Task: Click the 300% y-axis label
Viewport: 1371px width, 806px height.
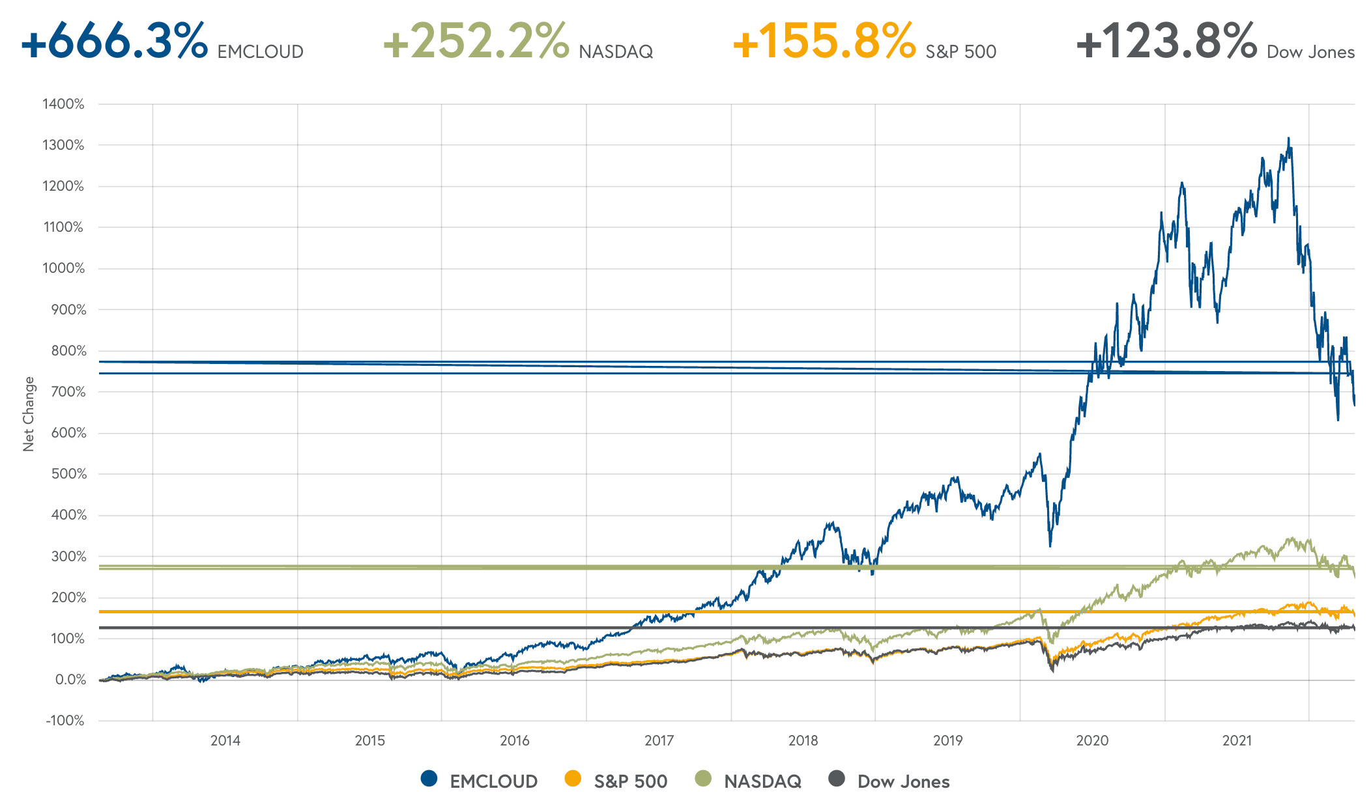Action: click(68, 557)
